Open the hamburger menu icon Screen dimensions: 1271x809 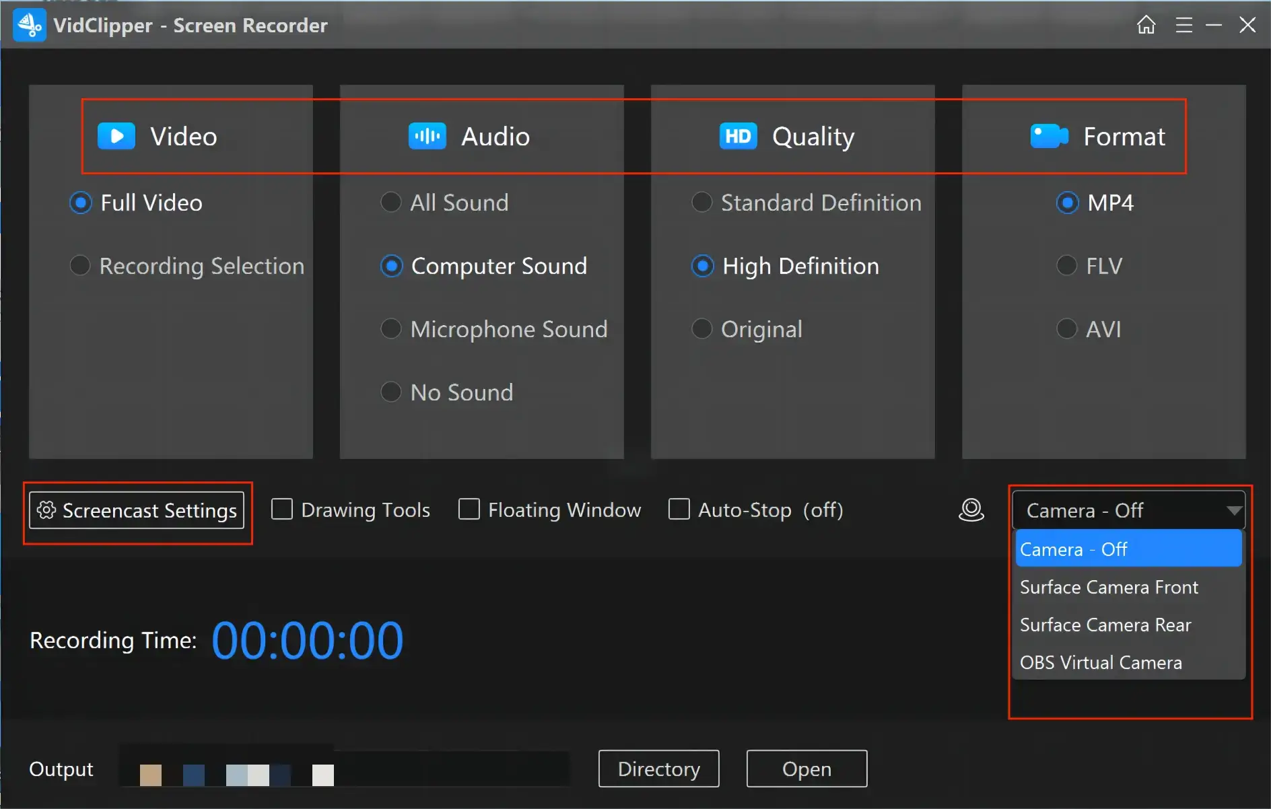pos(1184,26)
